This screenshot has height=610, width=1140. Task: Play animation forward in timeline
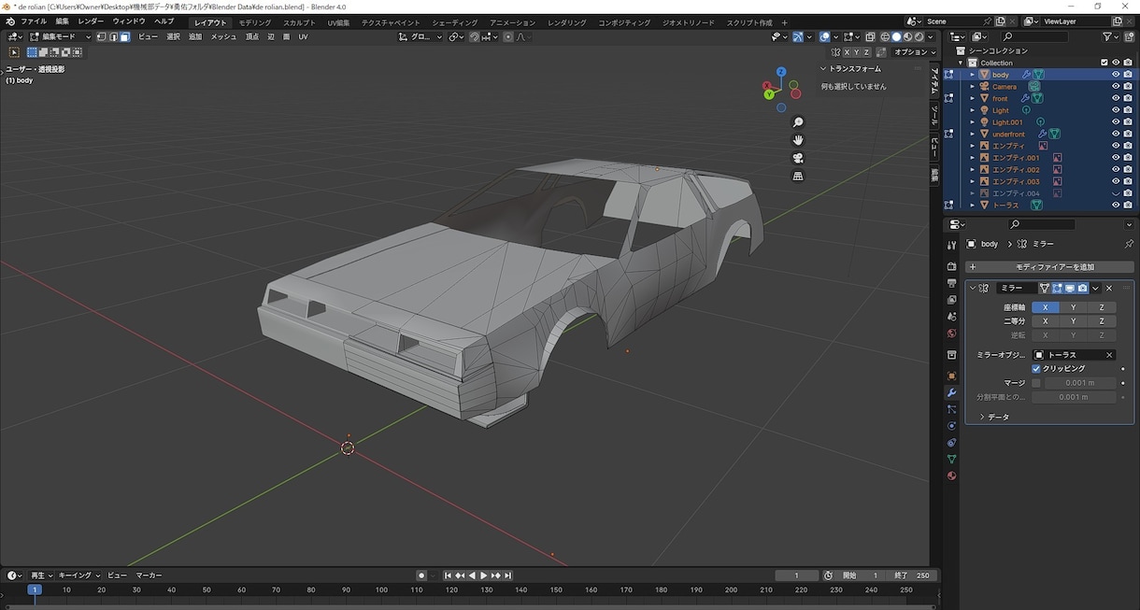[x=483, y=575]
